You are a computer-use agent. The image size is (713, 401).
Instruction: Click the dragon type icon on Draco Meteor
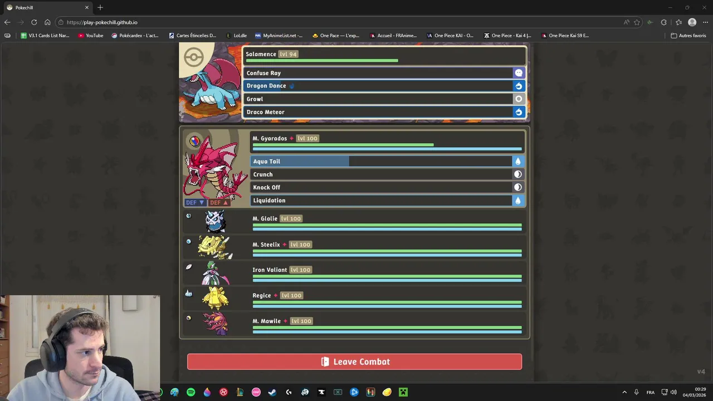coord(519,112)
